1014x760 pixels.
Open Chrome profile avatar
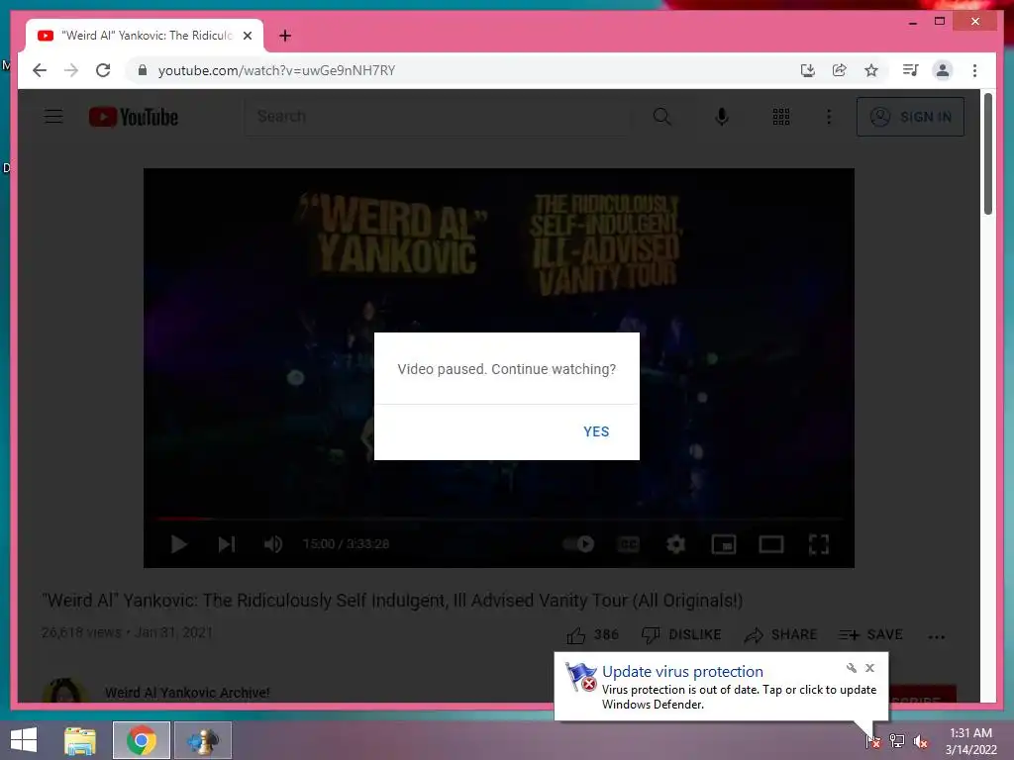(x=943, y=70)
